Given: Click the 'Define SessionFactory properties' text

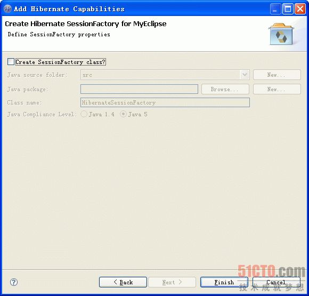Looking at the screenshot, I should pyautogui.click(x=59, y=35).
